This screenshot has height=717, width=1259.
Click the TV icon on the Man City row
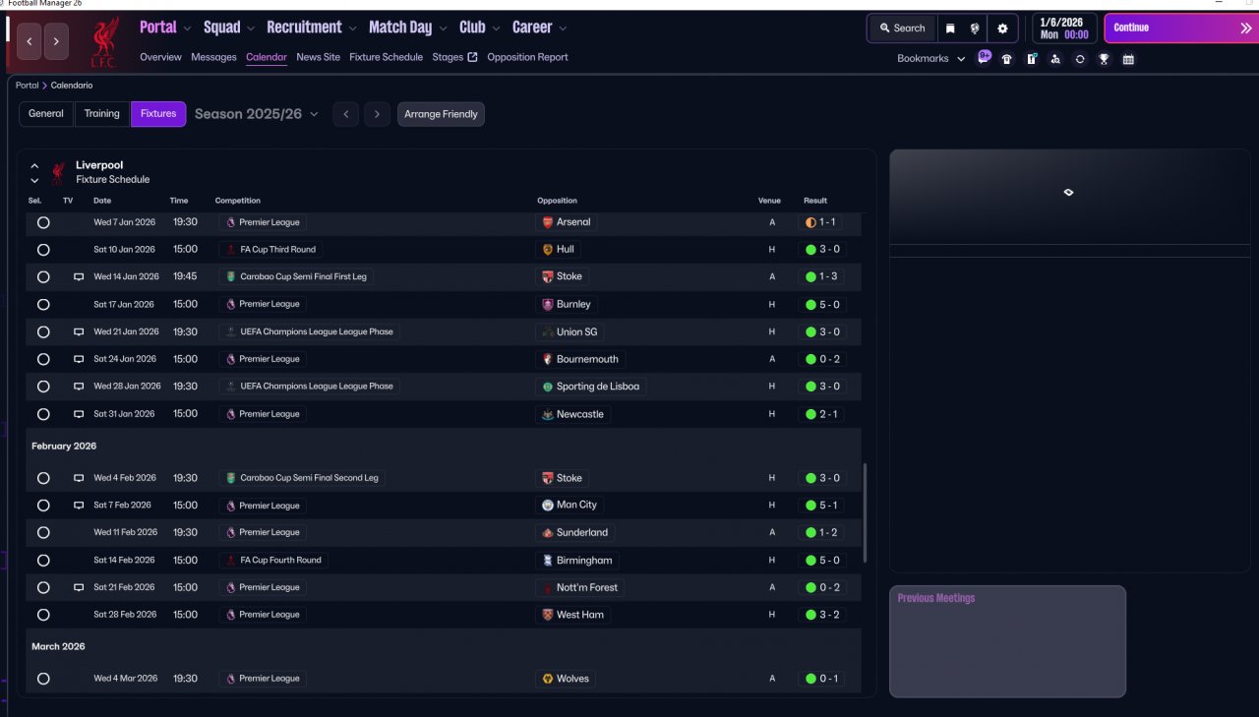pyautogui.click(x=79, y=506)
